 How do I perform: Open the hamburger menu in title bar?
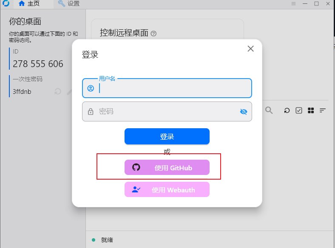[x=293, y=3]
